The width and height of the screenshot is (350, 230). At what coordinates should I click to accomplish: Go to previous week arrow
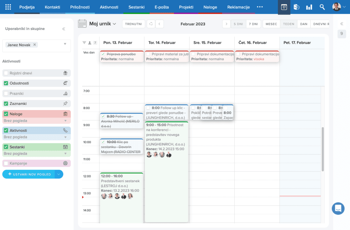(159, 24)
